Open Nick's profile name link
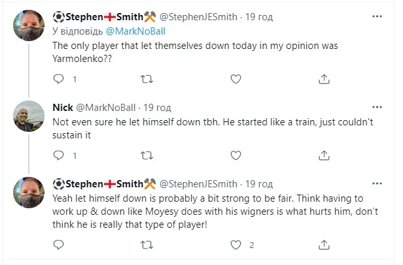This screenshot has width=403, height=265. [x=62, y=107]
